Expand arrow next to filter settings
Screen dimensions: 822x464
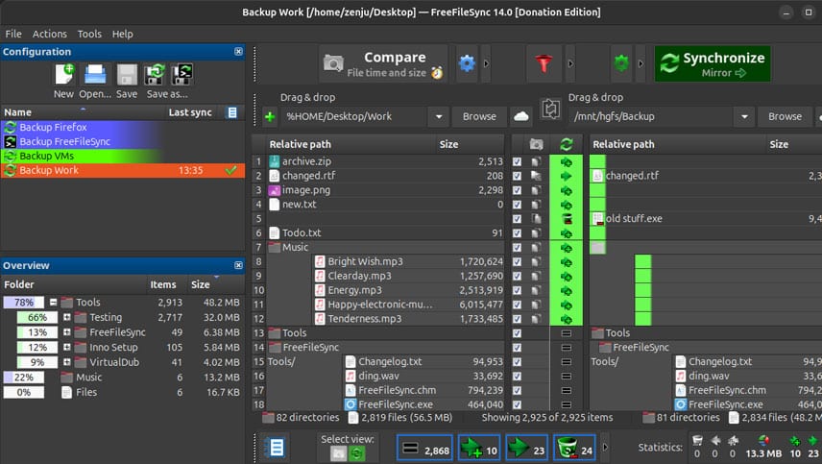[570, 63]
